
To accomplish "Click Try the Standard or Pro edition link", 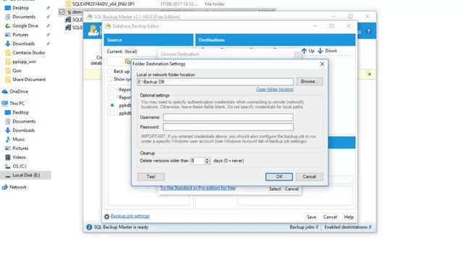I will [x=198, y=188].
